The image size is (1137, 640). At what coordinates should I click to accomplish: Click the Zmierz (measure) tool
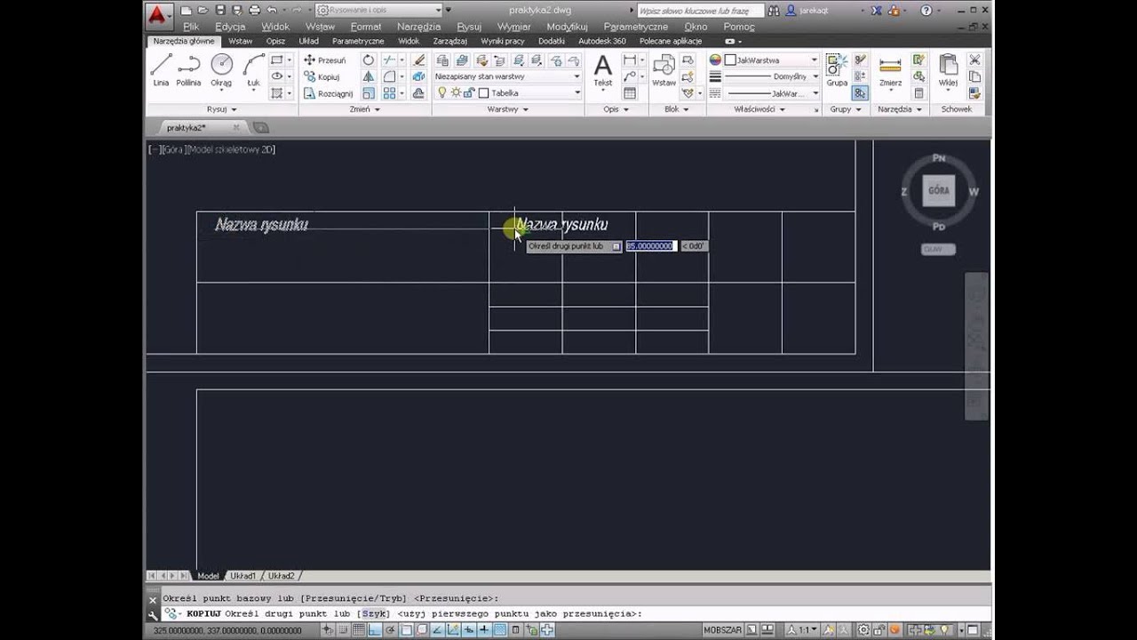coord(890,70)
